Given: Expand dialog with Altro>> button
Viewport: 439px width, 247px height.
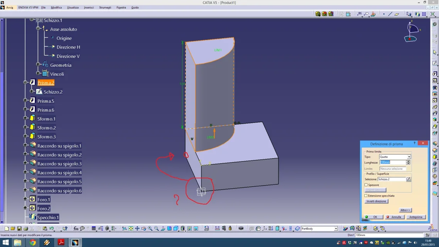Looking at the screenshot, I should tap(405, 210).
